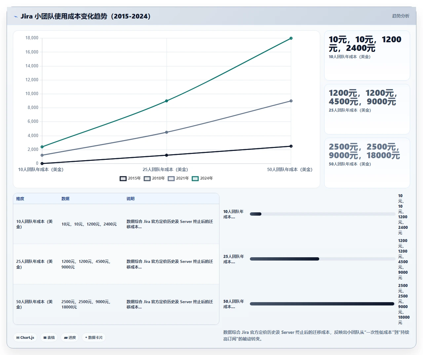
Task: Click the 说明 table column header
Action: [x=131, y=199]
